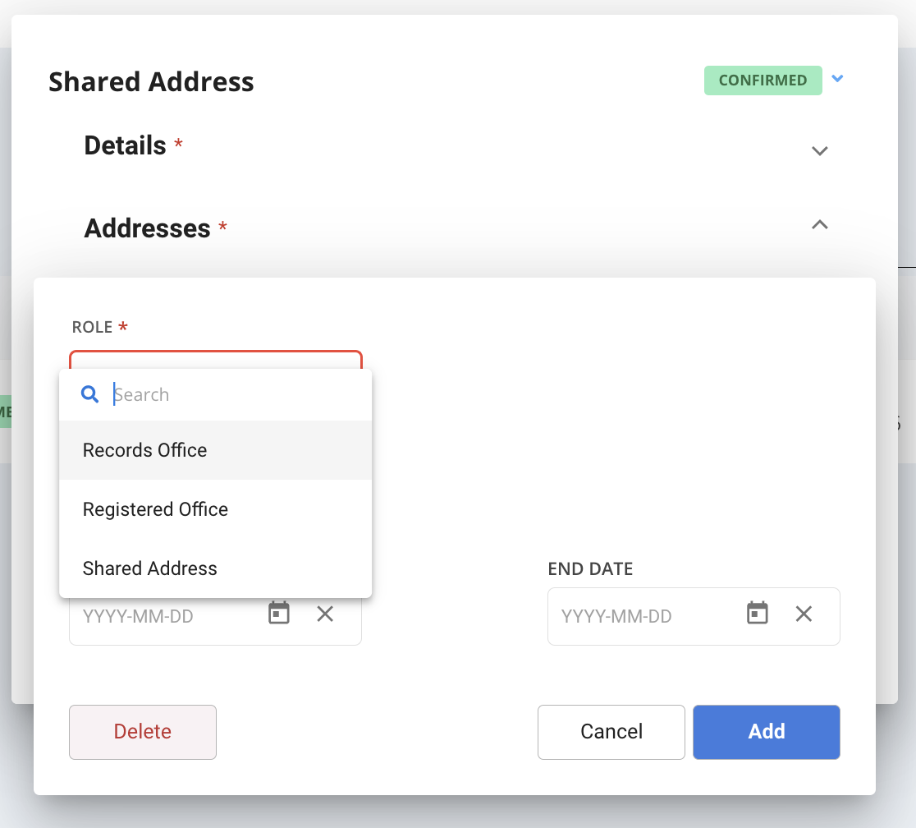This screenshot has width=916, height=828.
Task: Collapse the Addresses section
Action: 819,223
